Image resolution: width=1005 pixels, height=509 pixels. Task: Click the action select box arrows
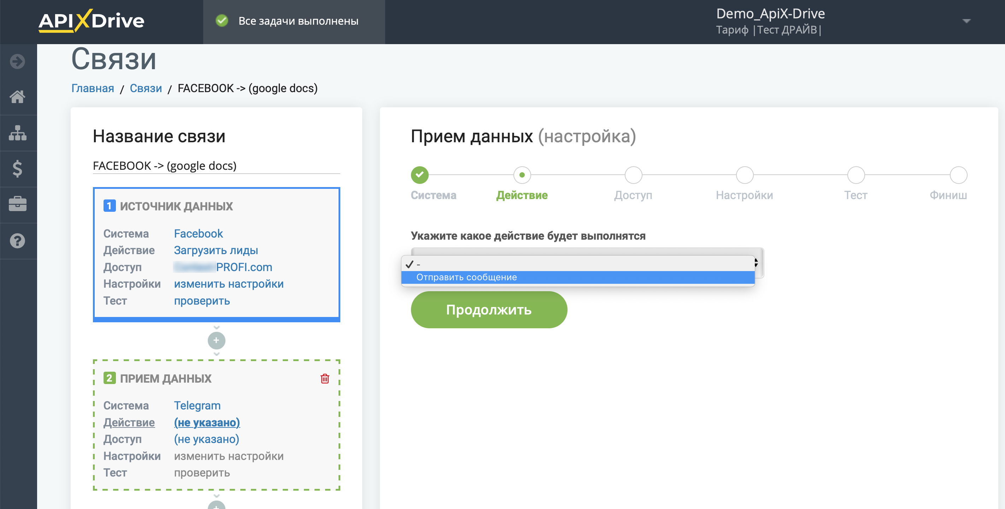pyautogui.click(x=756, y=263)
